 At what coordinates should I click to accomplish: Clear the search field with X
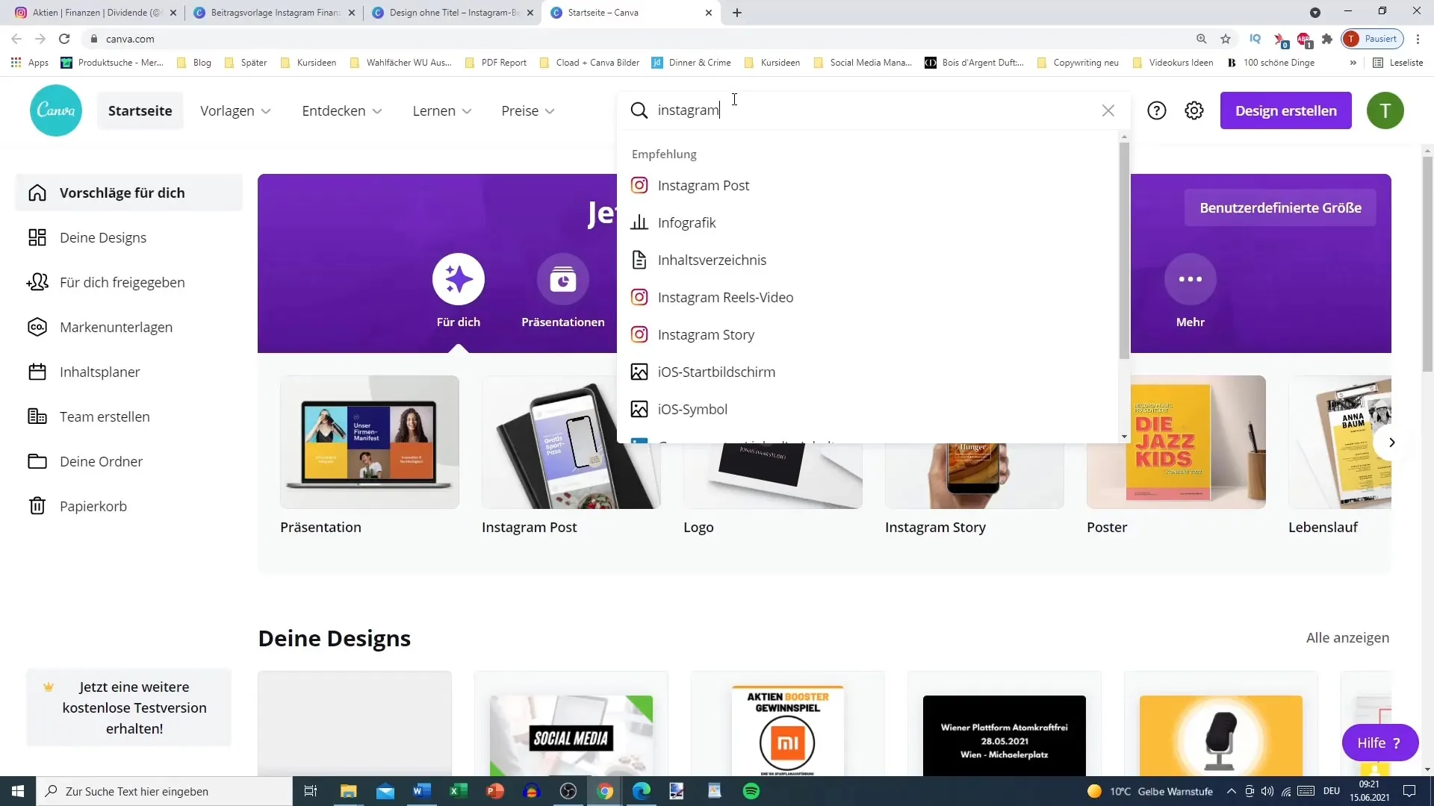tap(1108, 110)
